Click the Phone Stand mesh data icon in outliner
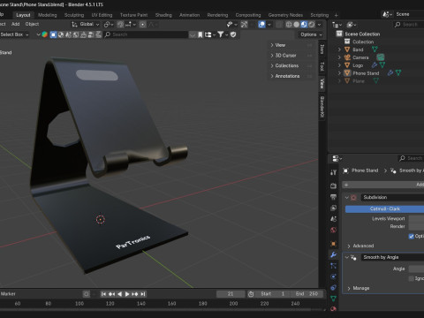This screenshot has width=424, height=318. [398, 72]
